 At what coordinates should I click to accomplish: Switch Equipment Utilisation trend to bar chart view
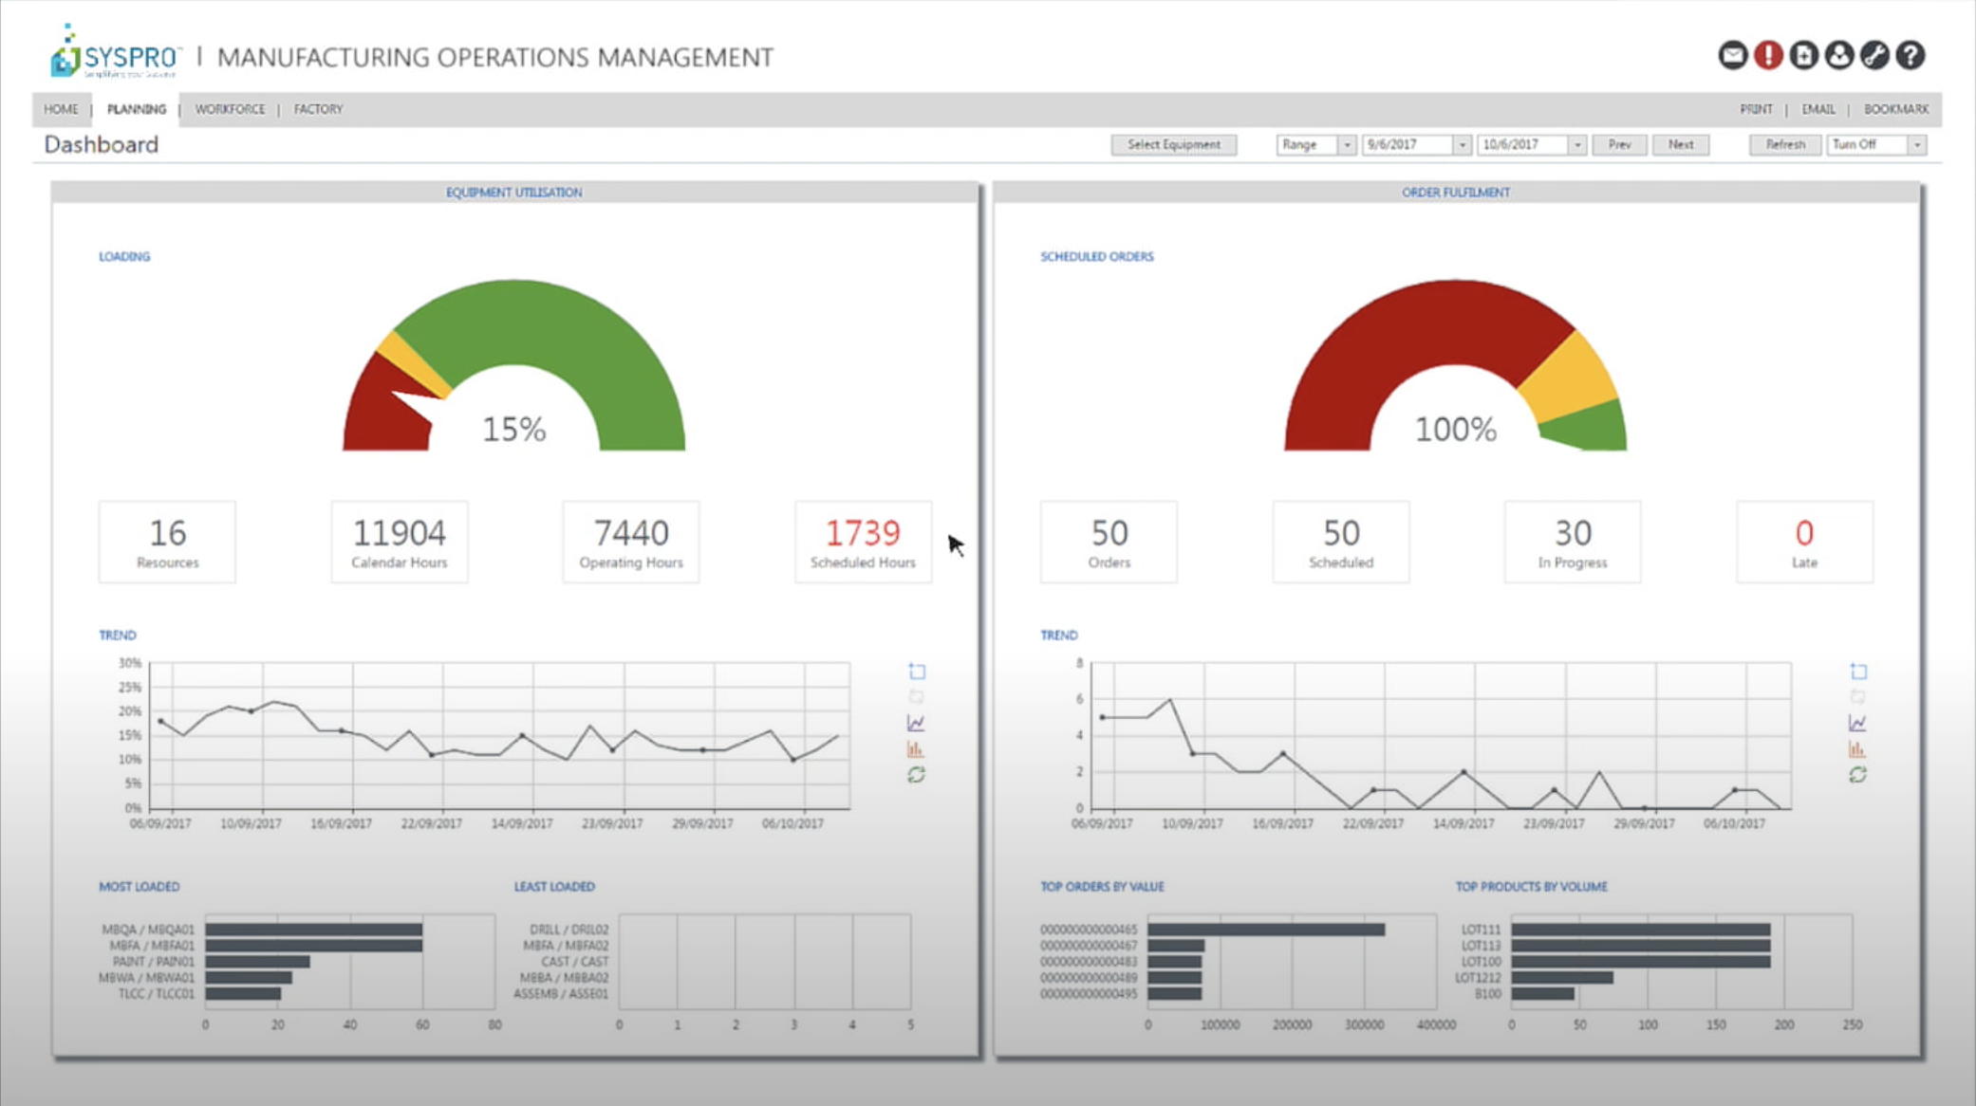click(x=916, y=747)
